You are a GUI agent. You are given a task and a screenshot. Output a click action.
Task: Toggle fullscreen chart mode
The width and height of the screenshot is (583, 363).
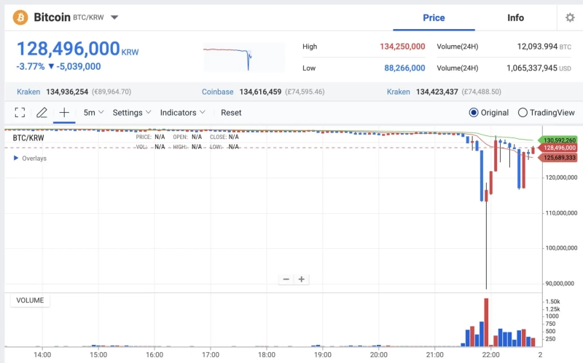[20, 113]
